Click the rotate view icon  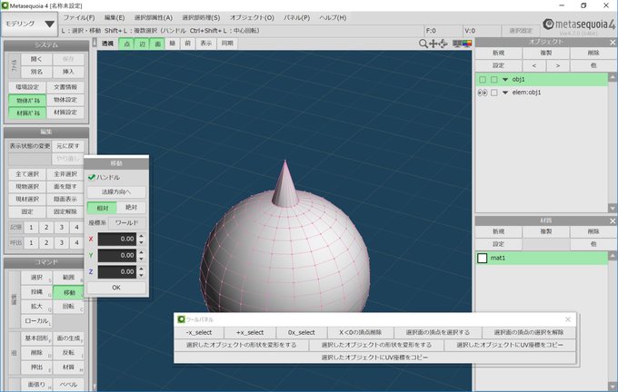coord(443,44)
